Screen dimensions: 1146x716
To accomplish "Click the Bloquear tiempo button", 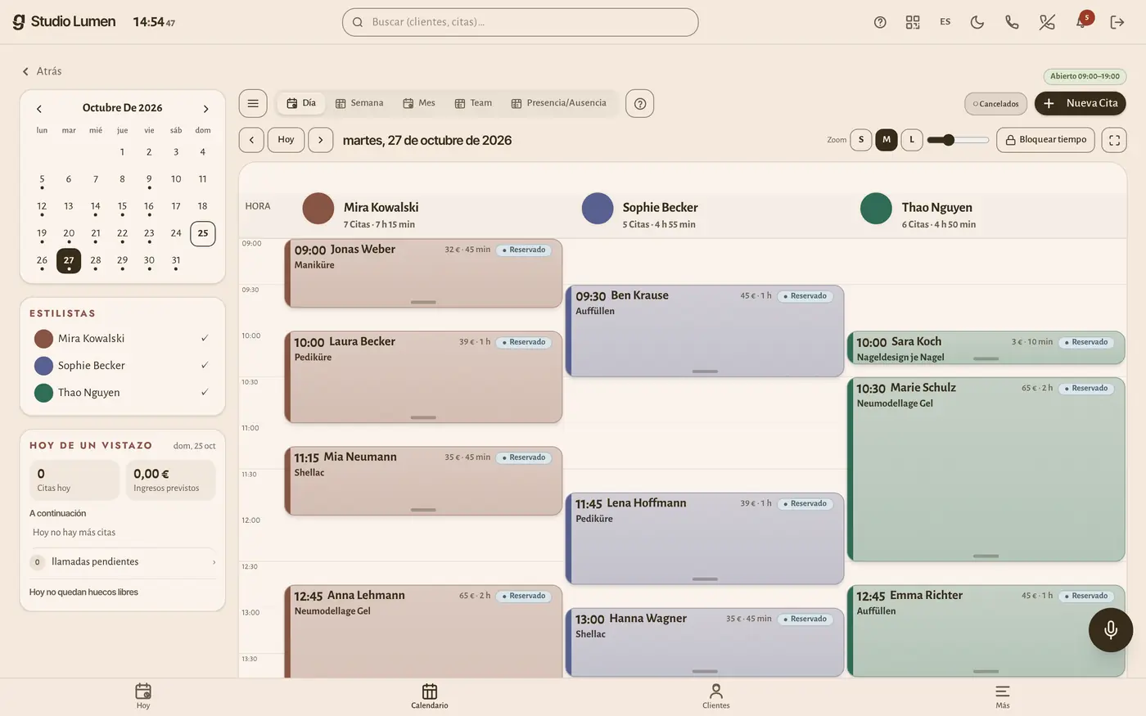I will point(1046,140).
